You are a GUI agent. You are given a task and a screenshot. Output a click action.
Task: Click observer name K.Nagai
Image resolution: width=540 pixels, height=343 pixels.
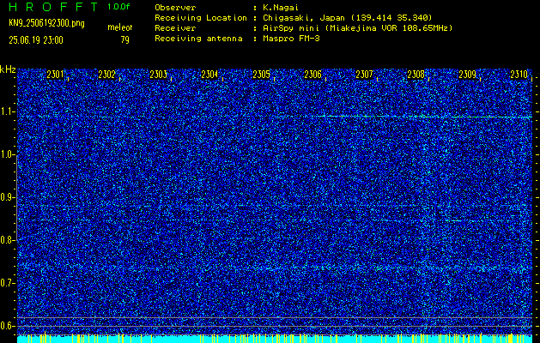point(281,8)
